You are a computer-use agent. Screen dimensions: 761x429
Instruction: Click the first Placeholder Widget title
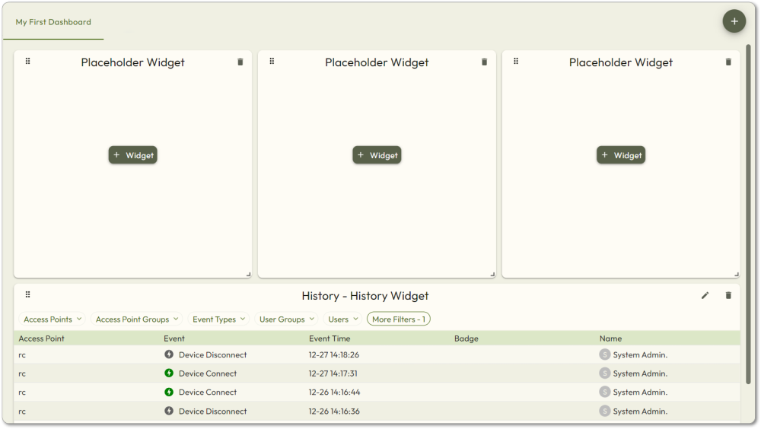pos(132,62)
